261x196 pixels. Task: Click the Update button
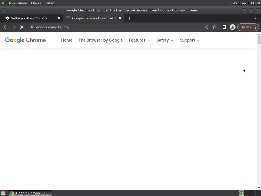coord(246,27)
